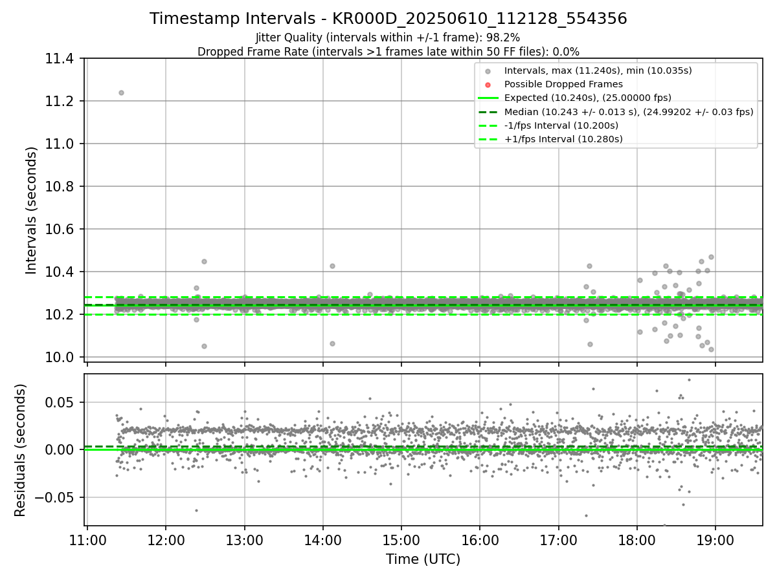Click the Intervals (seconds) y-axis label

point(32,210)
